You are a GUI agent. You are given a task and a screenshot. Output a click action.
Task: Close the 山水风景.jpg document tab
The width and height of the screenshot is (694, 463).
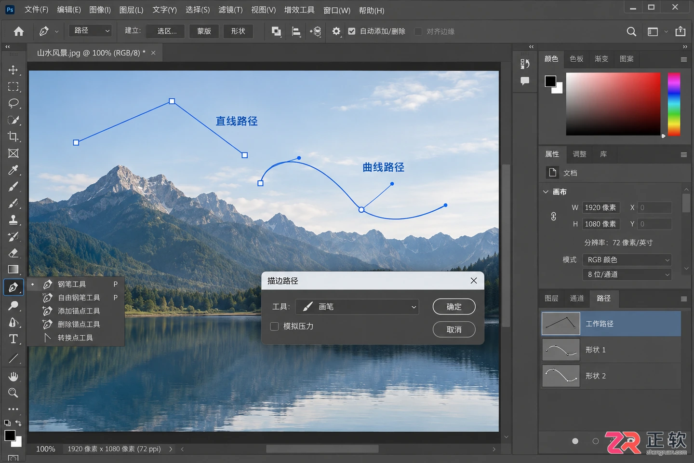pos(153,53)
